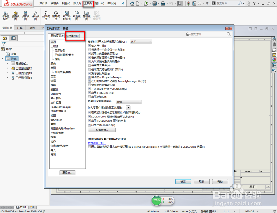Expand the 工程图视图14 node
Image resolution: width=277 pixels, height=213 pixels.
(7, 78)
